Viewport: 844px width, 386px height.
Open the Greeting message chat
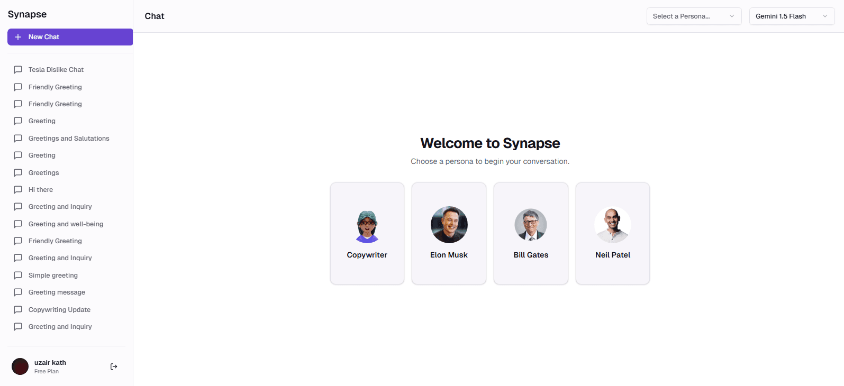57,292
